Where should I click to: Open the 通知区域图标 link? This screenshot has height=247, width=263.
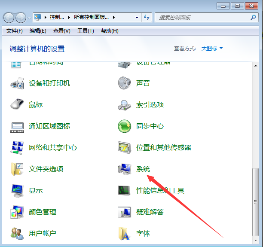click(49, 126)
